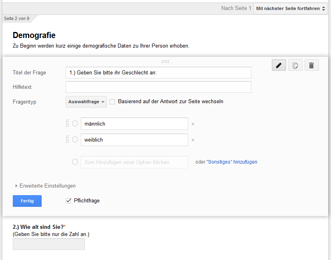Open 'Mit nächster Seite fortfahren' dropdown
331x260 pixels.
291,9
